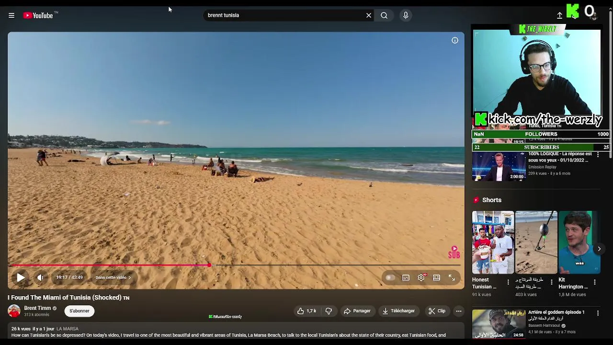613x345 pixels.
Task: Show video info card icon
Action: (x=455, y=41)
